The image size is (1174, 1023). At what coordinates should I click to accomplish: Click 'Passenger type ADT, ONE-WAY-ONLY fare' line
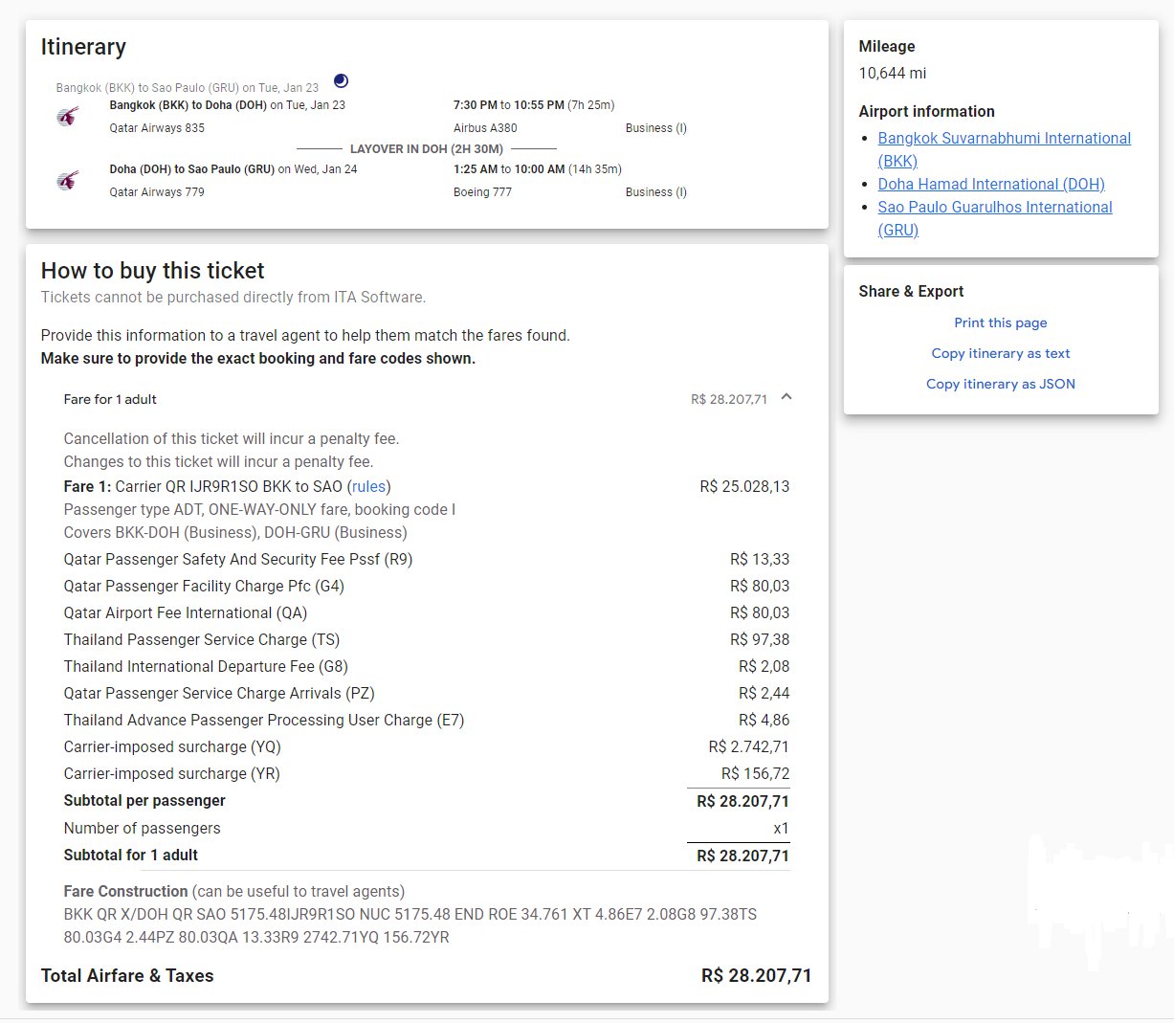click(x=259, y=509)
